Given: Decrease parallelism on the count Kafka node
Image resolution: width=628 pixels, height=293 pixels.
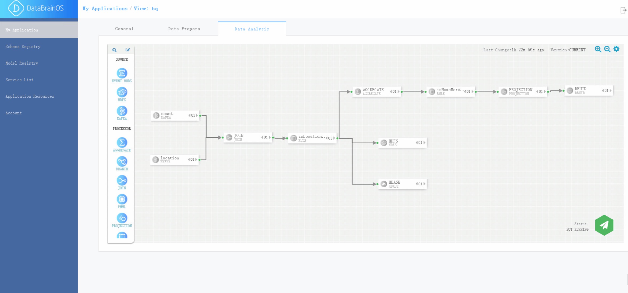Looking at the screenshot, I should [x=189, y=116].
